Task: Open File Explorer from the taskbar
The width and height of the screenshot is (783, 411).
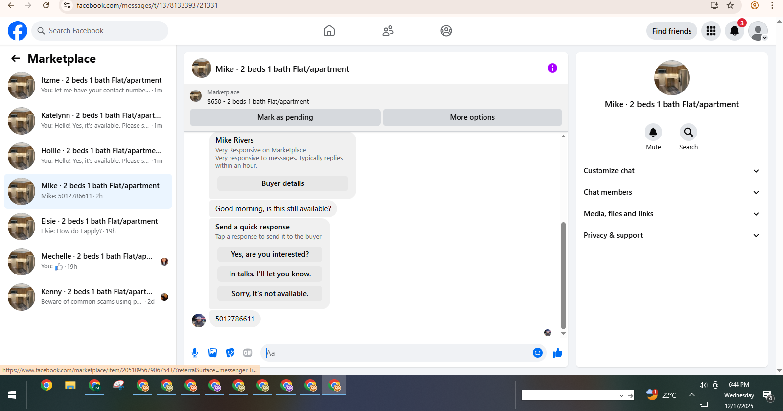Action: tap(70, 386)
